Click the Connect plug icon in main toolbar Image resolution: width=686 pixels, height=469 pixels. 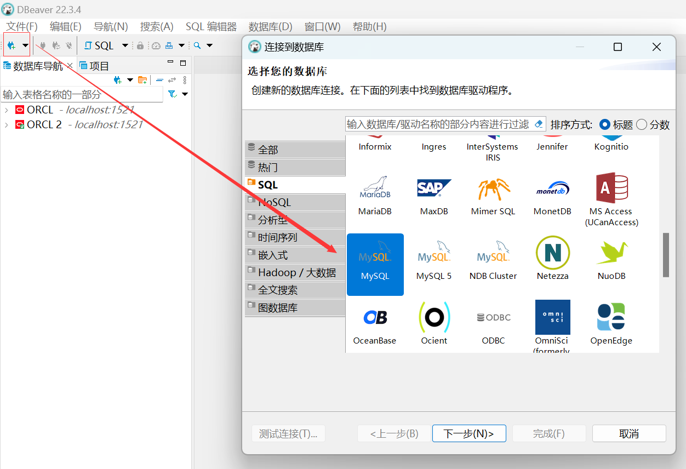[43, 45]
